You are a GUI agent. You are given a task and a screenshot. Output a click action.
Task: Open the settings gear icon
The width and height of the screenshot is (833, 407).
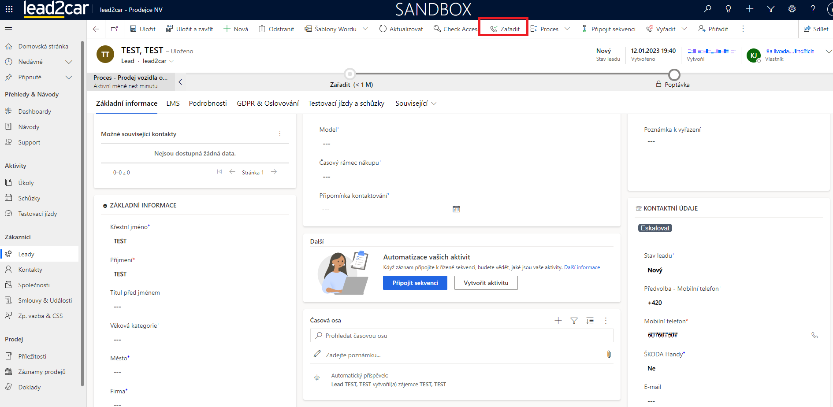792,9
